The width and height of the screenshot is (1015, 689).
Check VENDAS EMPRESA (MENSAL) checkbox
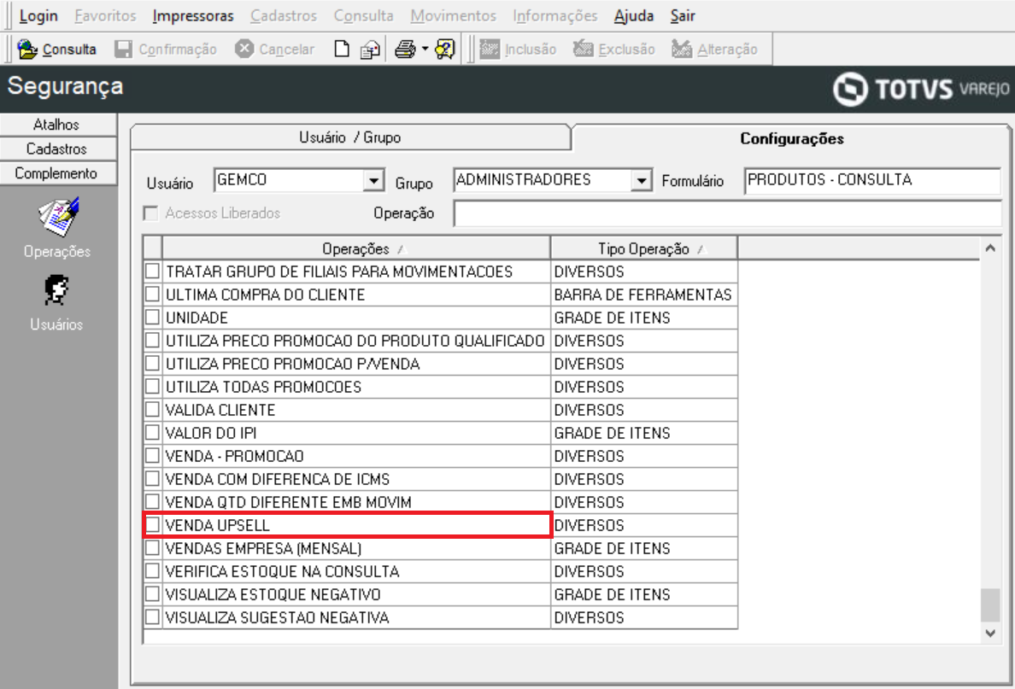point(152,548)
